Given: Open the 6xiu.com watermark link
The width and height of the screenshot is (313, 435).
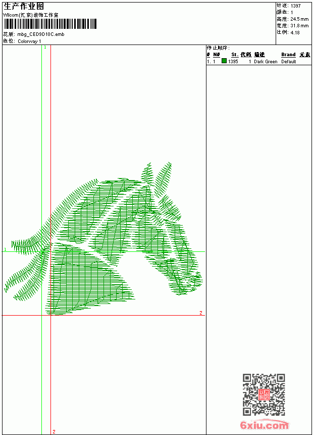Looking at the screenshot, I should click(x=264, y=425).
